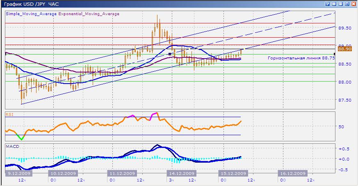Maximize the USD/JPY chart window
Screen dimensions: 358x186
point(347,3)
